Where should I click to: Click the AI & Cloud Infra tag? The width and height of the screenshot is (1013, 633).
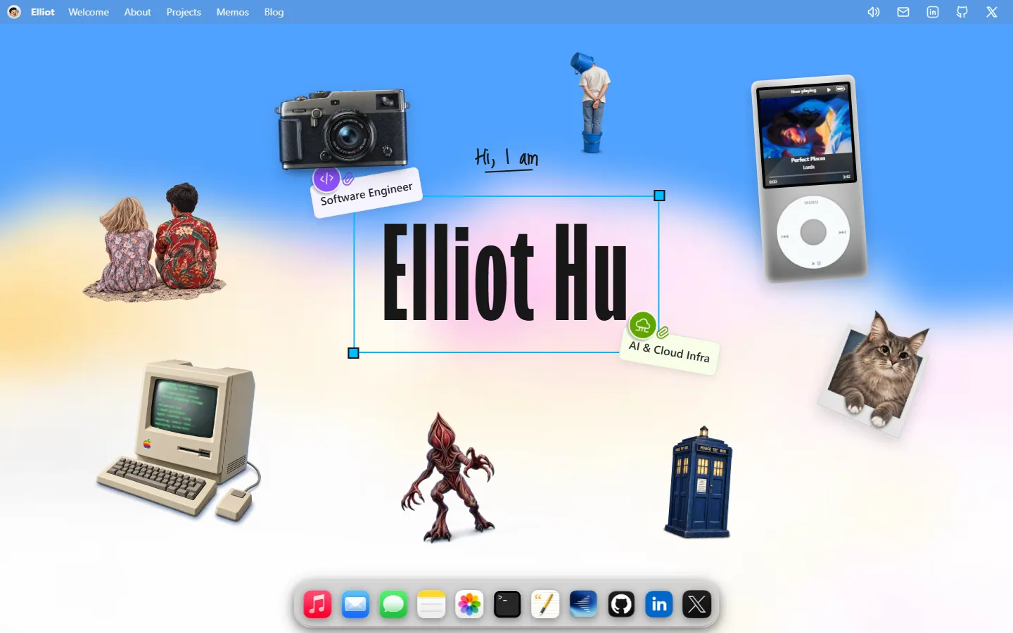(669, 351)
